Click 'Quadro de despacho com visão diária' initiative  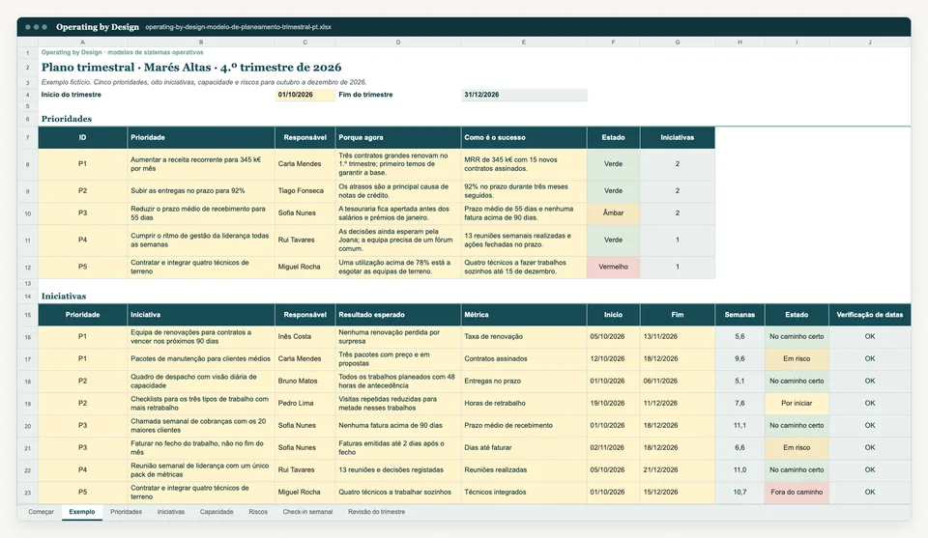pos(201,382)
